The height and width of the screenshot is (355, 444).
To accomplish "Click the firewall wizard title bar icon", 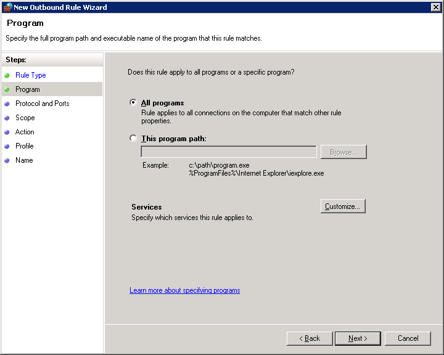I will click(x=8, y=7).
